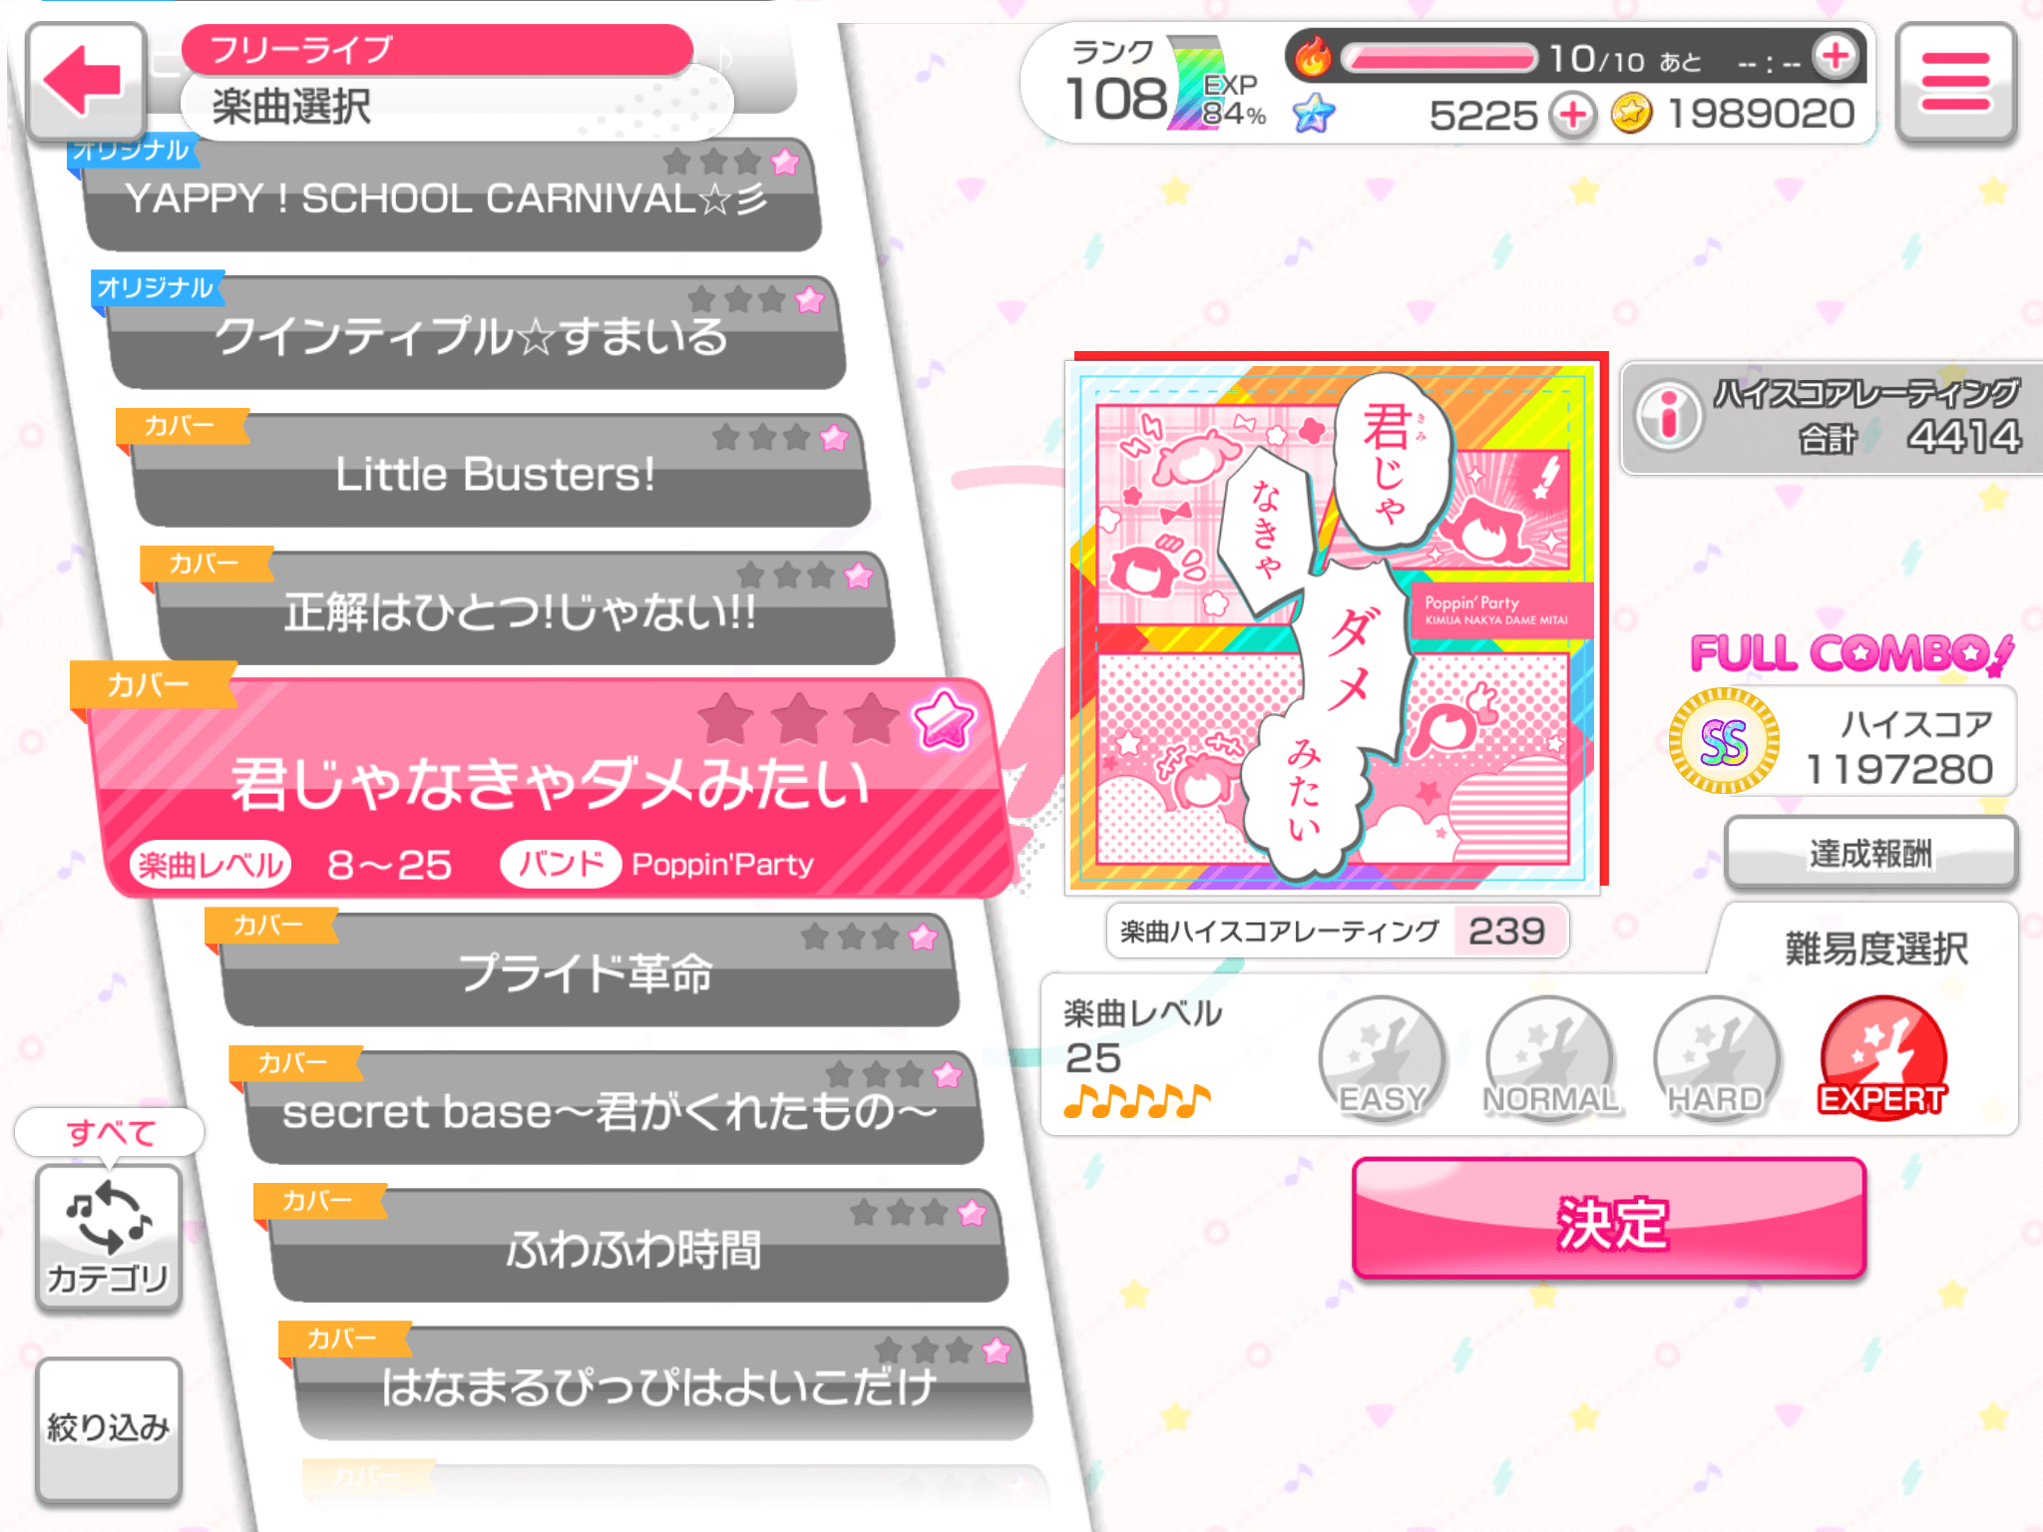Select EXPERT difficulty

pos(1882,1059)
